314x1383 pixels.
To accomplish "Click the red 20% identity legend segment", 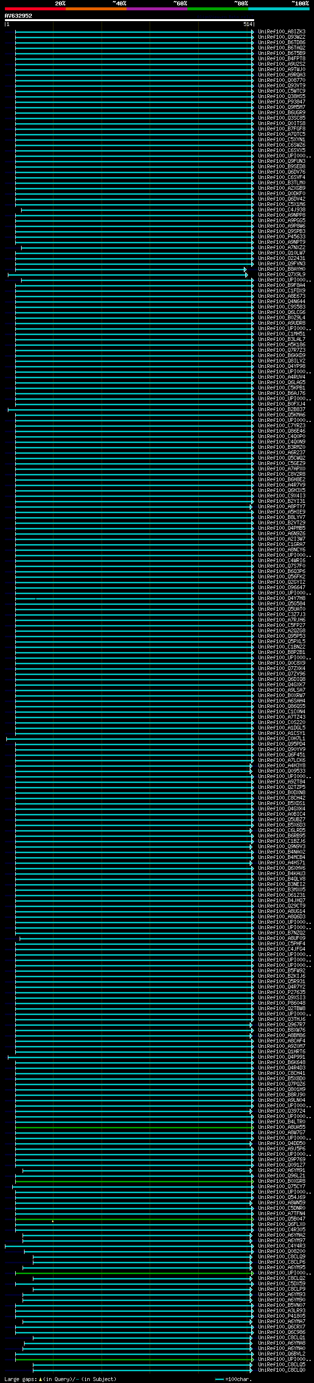I will point(35,9).
